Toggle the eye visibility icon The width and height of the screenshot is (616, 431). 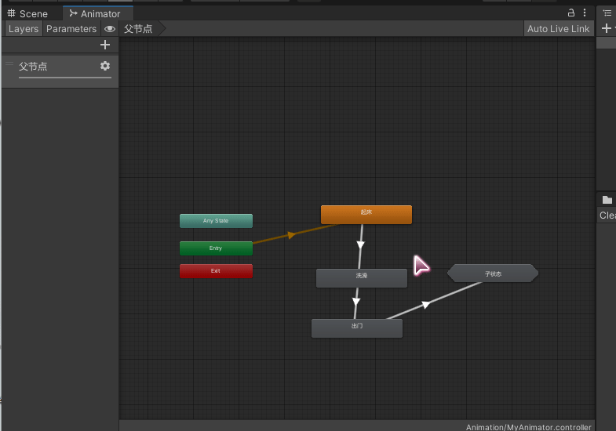110,29
